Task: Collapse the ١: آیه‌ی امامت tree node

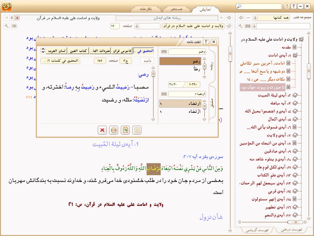Action: pyautogui.click(x=295, y=55)
